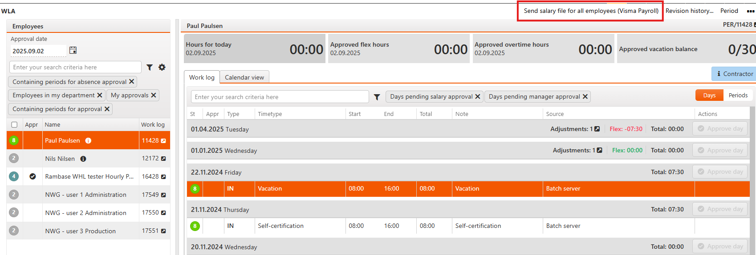756x255 pixels.
Task: Click the work log search field
Action: tap(280, 97)
